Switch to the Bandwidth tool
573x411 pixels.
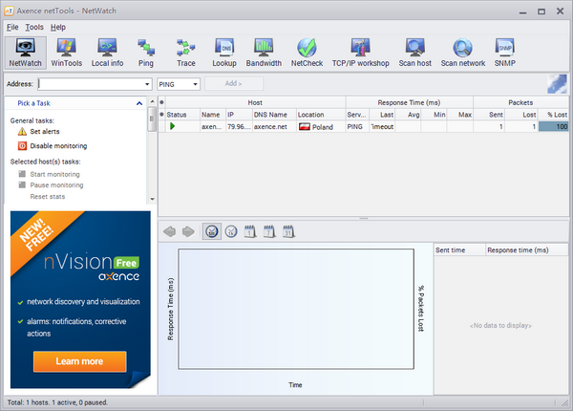click(263, 53)
